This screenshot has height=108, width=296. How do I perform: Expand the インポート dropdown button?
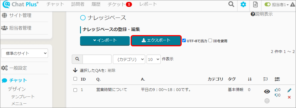coord(105,41)
